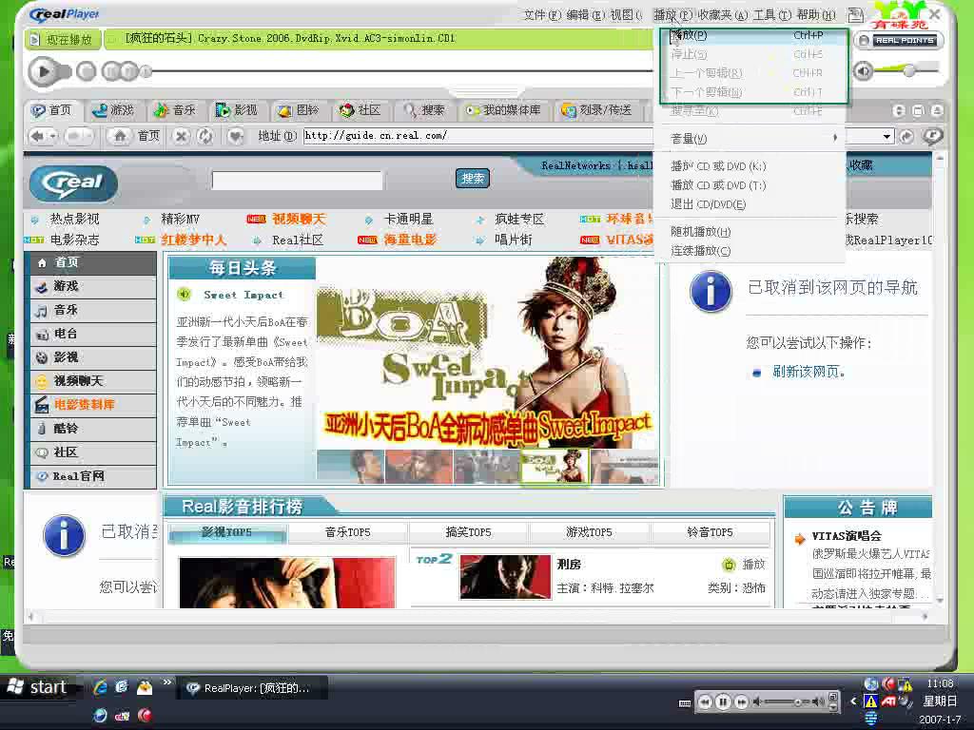The height and width of the screenshot is (730, 974).
Task: Click the stop loading X icon
Action: (181, 136)
